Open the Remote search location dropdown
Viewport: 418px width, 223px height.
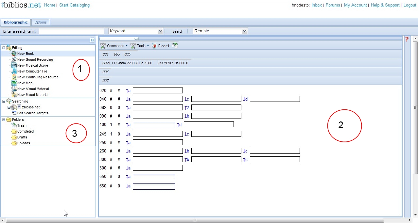tap(245, 31)
